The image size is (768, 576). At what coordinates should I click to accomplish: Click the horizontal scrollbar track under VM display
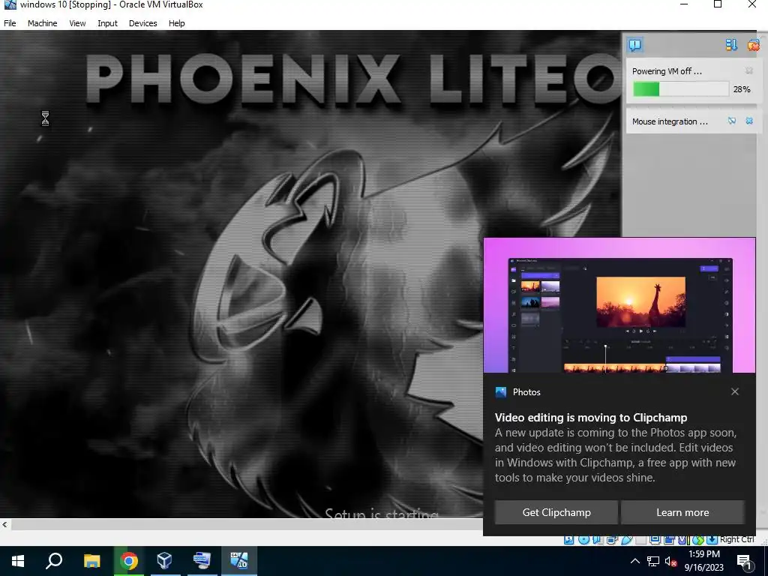coord(247,524)
